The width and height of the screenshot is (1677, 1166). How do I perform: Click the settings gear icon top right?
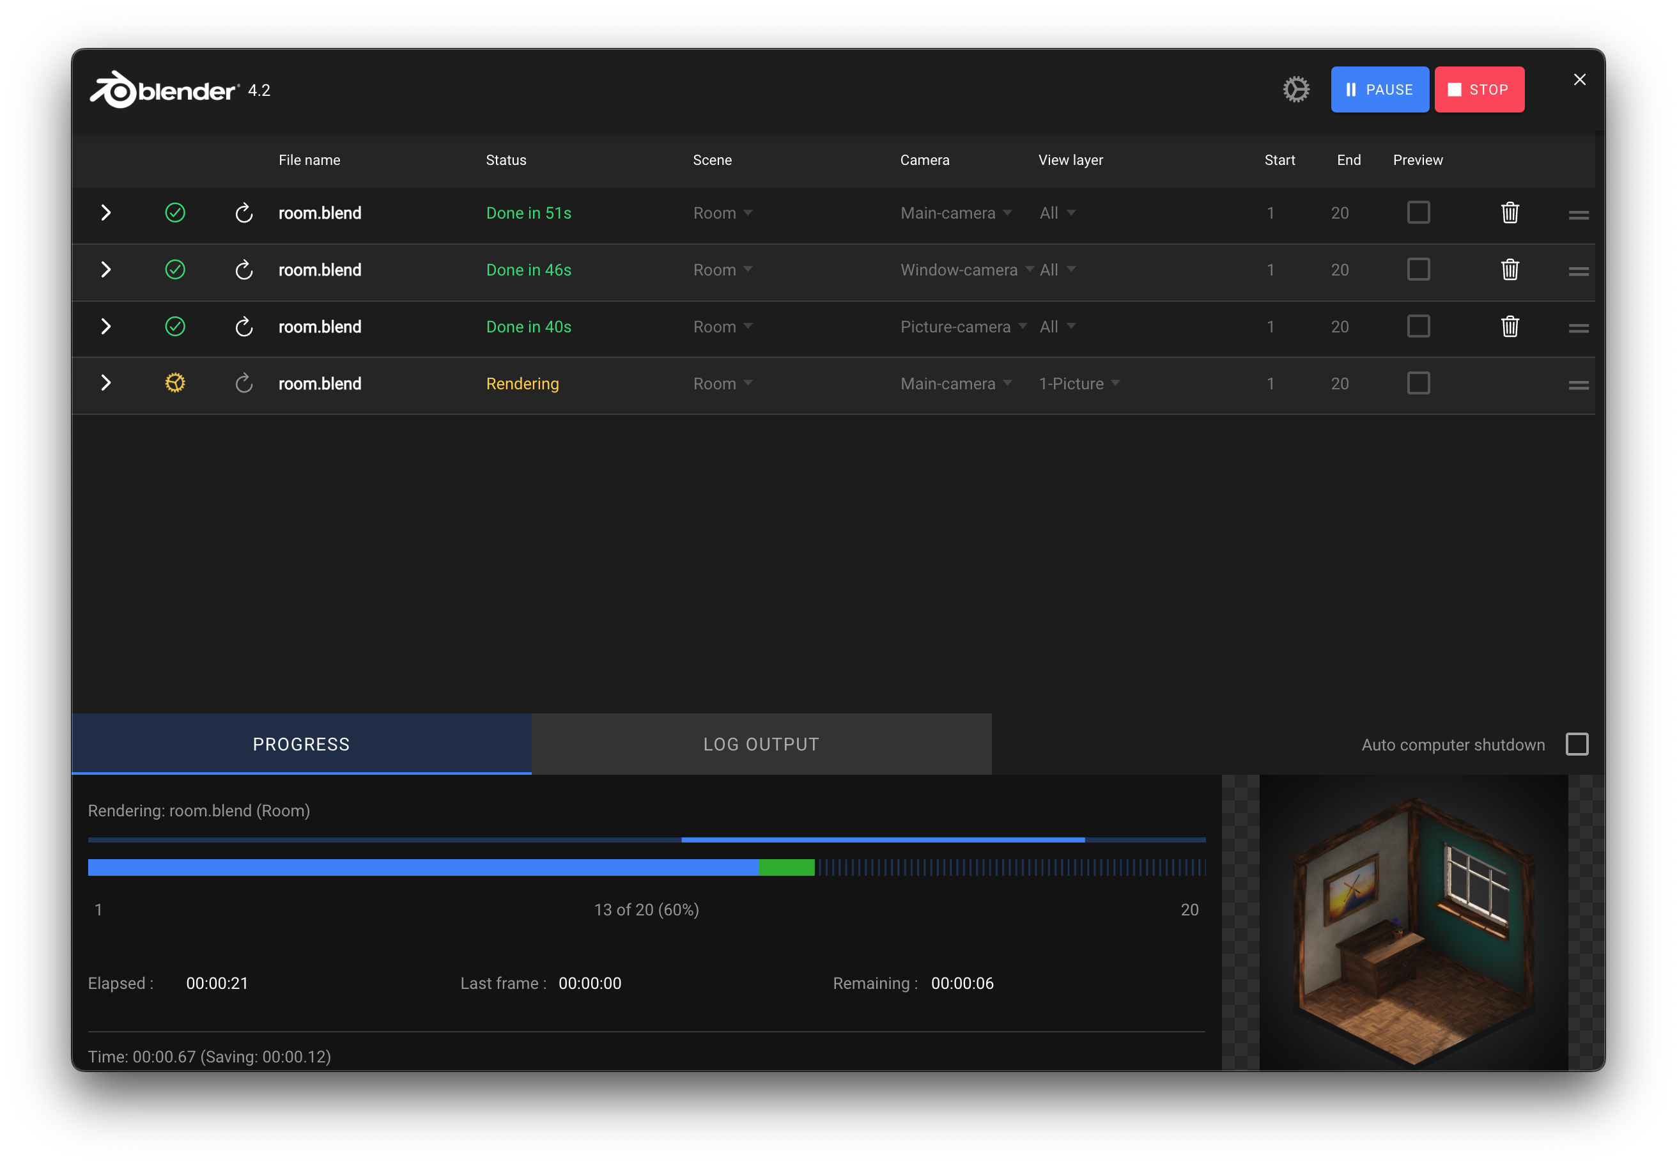pyautogui.click(x=1297, y=89)
